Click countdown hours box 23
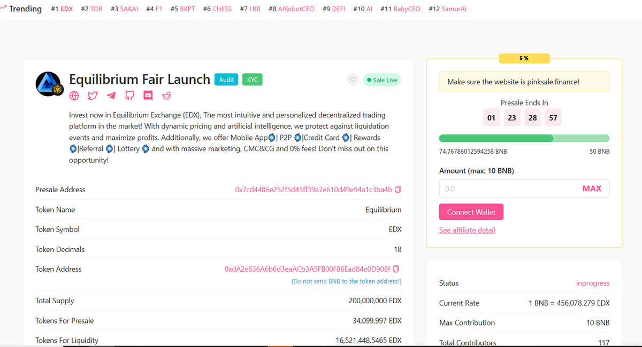This screenshot has height=347, width=642. click(x=512, y=117)
